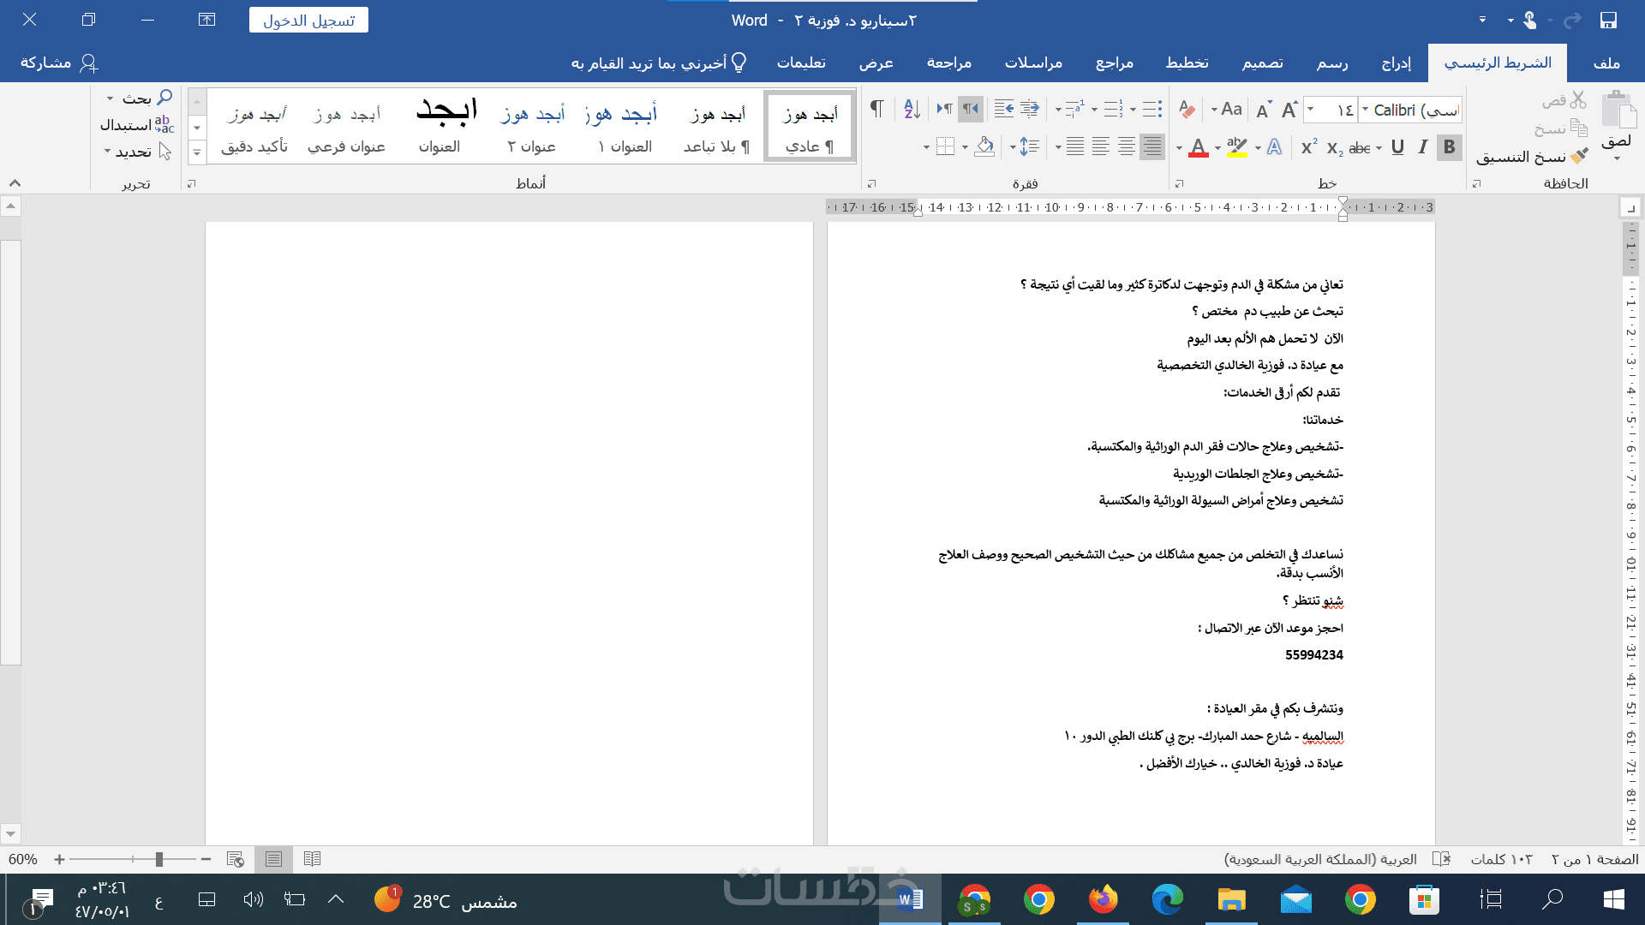Screen dimensions: 1645x925
Task: Open the Review (مراجعة) ribbon tab
Action: coord(948,63)
